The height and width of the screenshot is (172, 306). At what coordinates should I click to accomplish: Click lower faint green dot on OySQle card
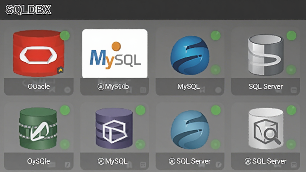tap(65, 144)
